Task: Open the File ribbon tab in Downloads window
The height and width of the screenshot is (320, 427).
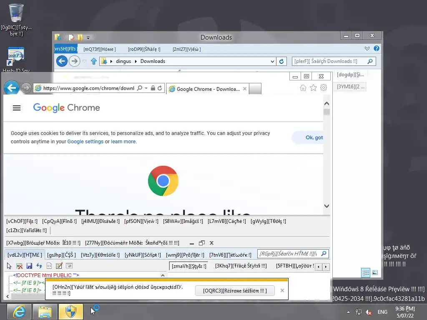Action: (65, 49)
